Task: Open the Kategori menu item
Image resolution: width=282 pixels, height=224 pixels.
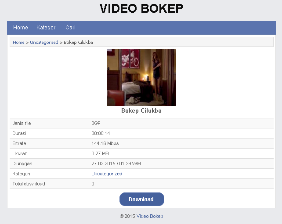Action: [x=47, y=28]
